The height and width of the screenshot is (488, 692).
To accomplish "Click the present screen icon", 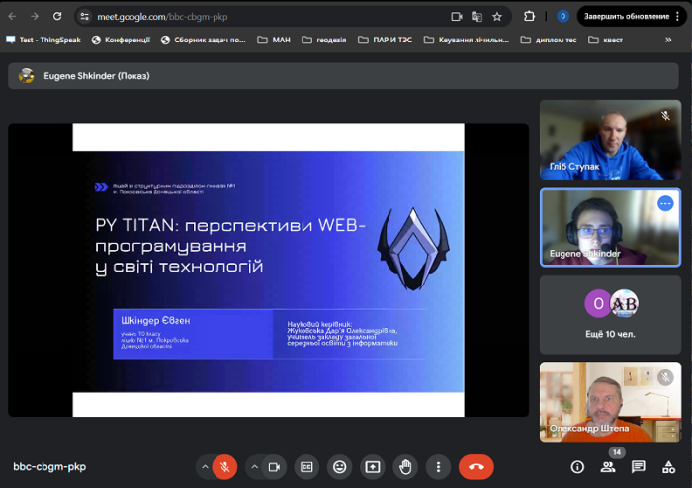I will pyautogui.click(x=373, y=466).
